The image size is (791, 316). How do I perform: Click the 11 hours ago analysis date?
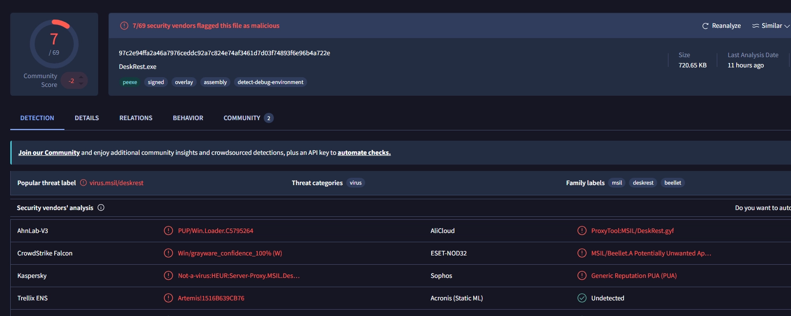click(x=746, y=65)
